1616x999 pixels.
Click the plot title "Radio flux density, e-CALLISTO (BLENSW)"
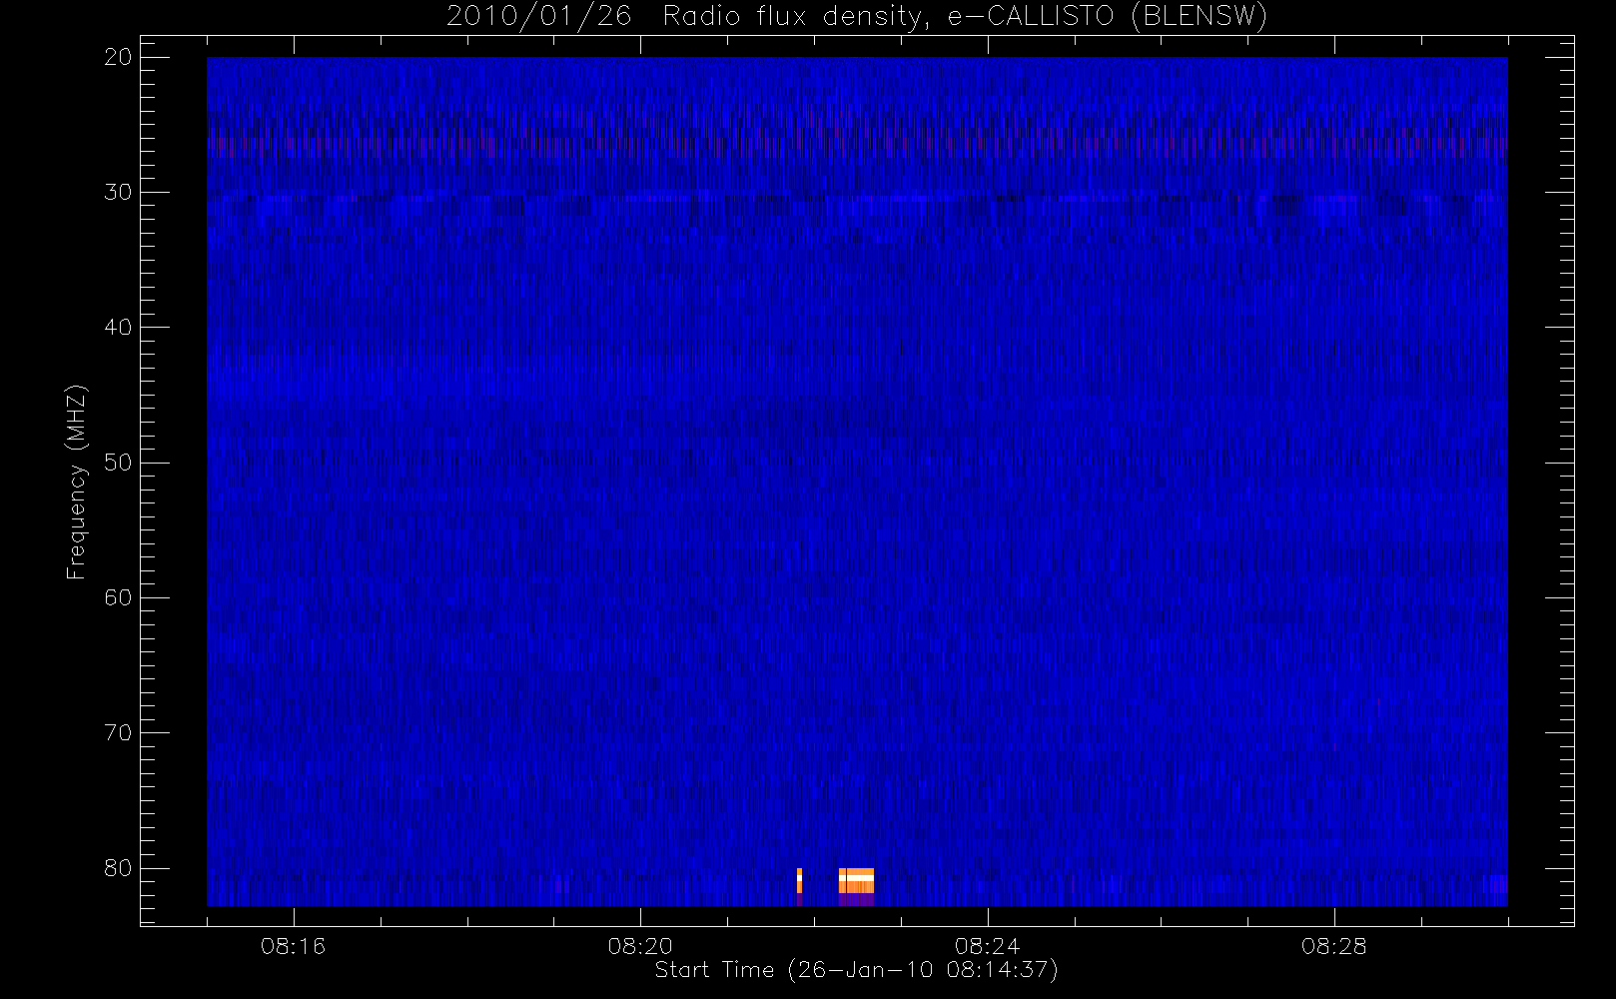tap(965, 17)
